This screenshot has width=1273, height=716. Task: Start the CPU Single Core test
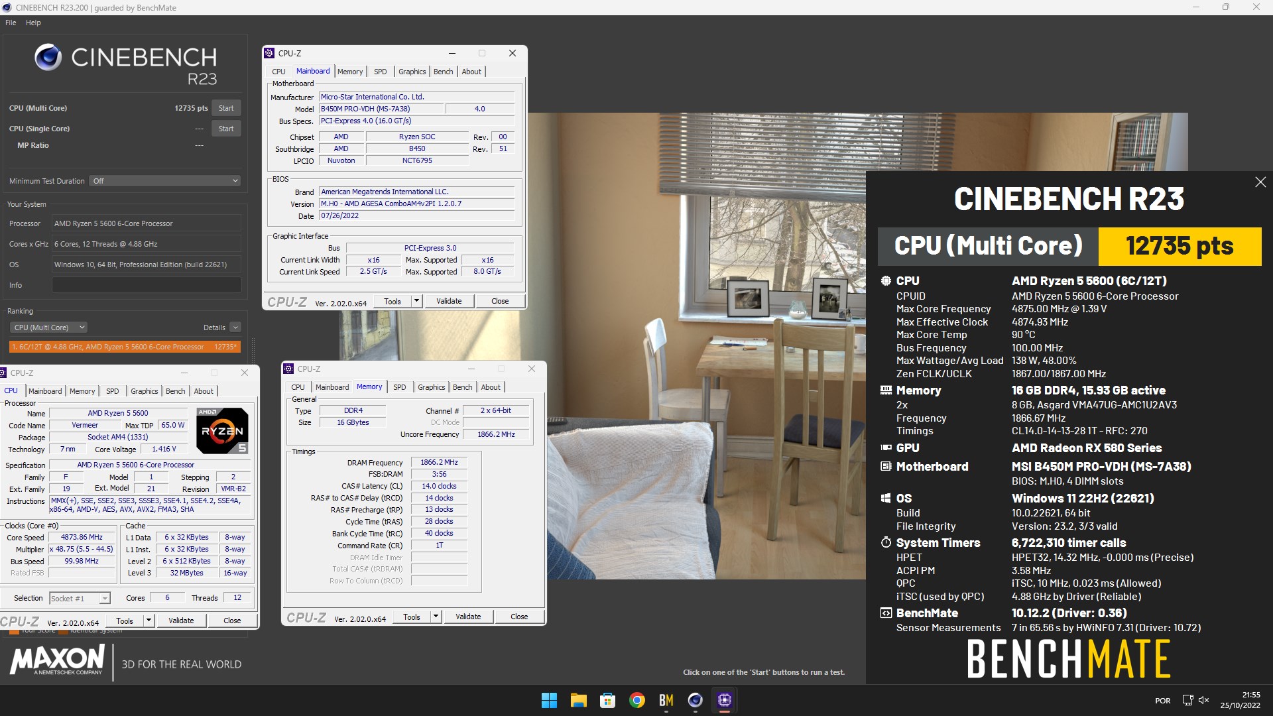click(226, 129)
